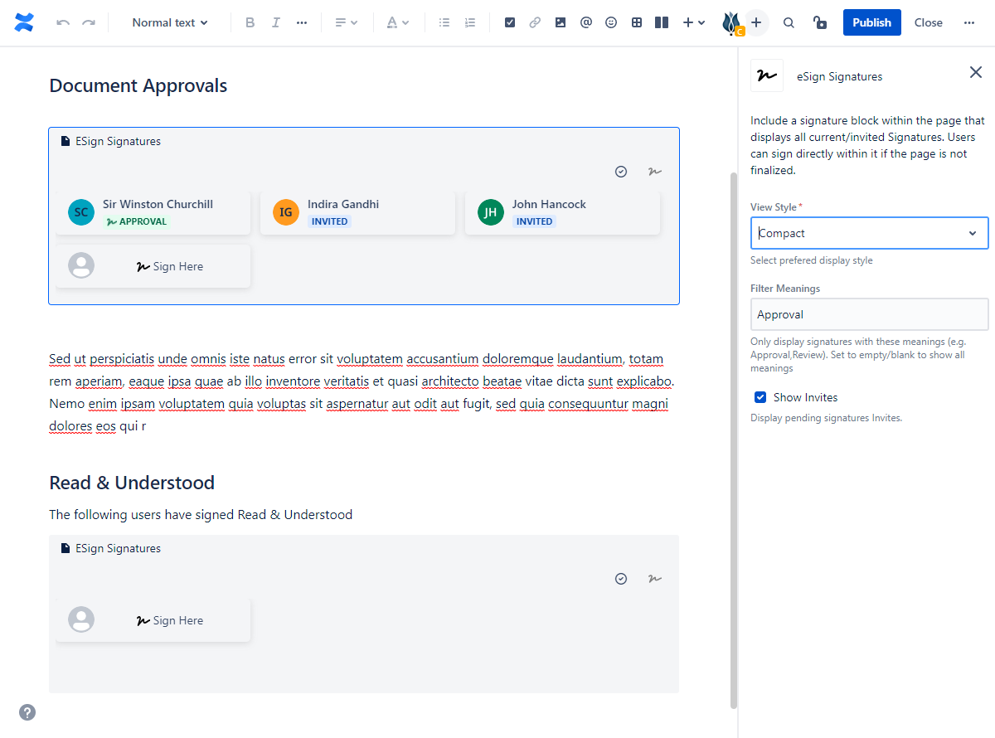The width and height of the screenshot is (995, 738).
Task: Click the Italic formatting icon
Action: pos(276,22)
